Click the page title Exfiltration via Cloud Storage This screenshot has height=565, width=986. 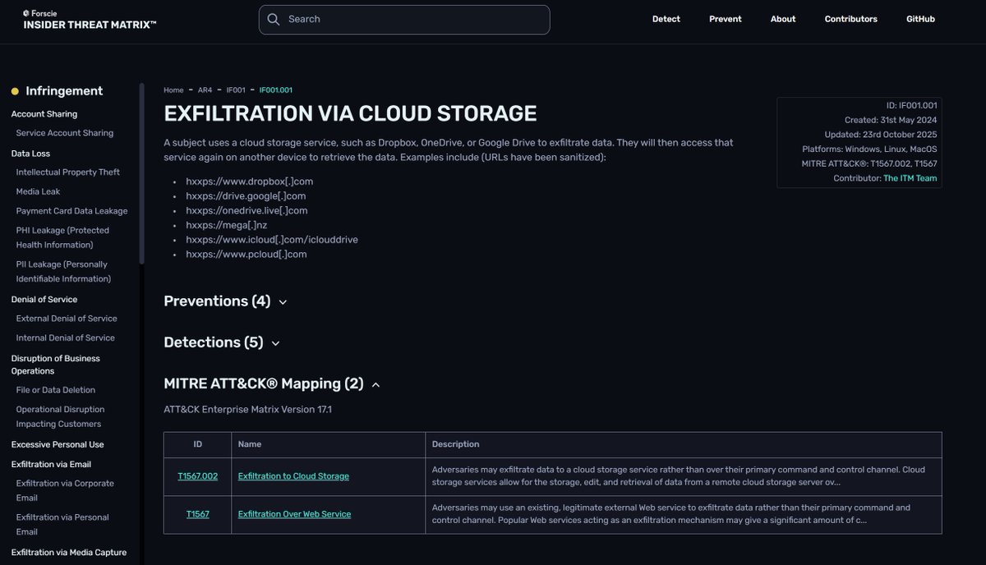pos(350,113)
